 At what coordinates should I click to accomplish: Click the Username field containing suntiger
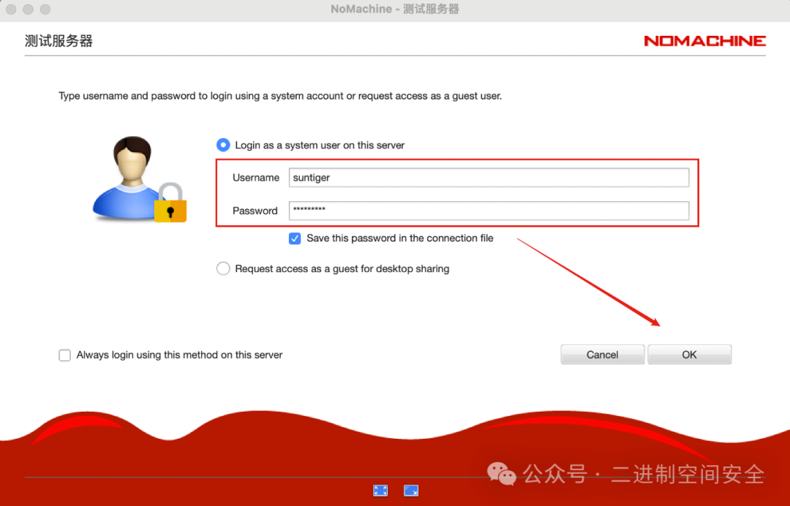click(x=489, y=178)
